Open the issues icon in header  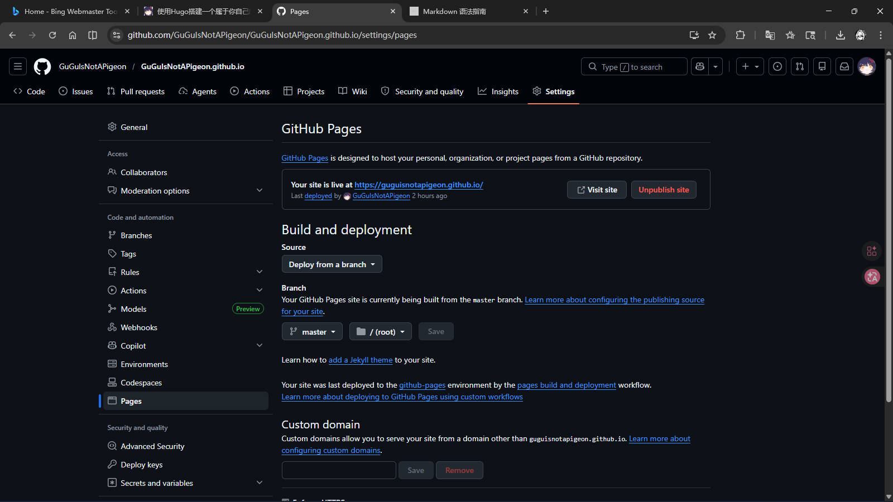[777, 66]
